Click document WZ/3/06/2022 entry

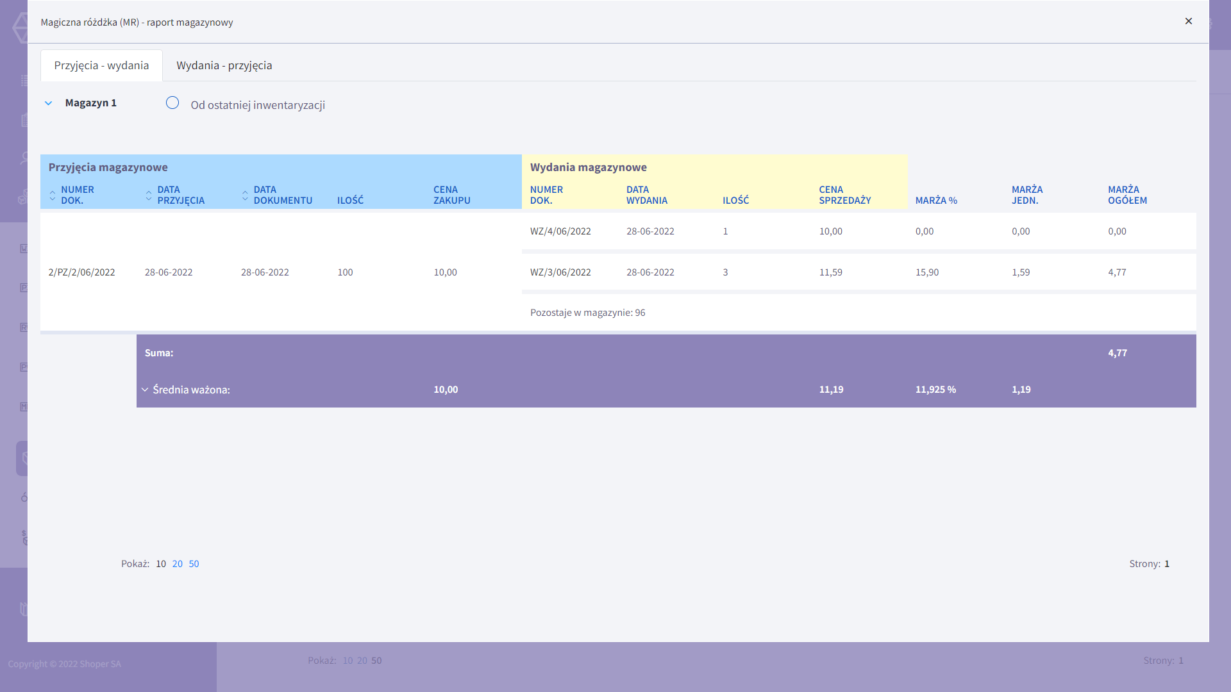point(560,272)
